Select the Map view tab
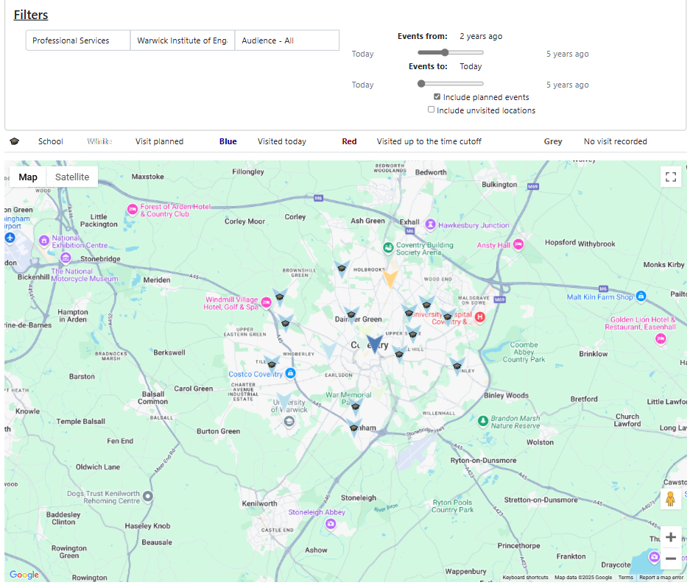This screenshot has width=690, height=588. 28,177
